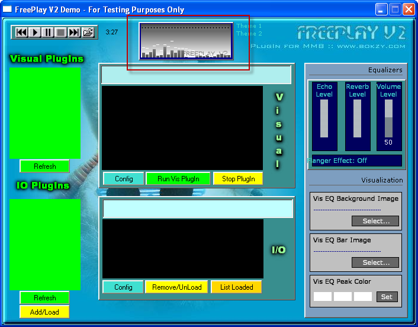Open Config for the visual plugin
418x327 pixels.
point(124,178)
